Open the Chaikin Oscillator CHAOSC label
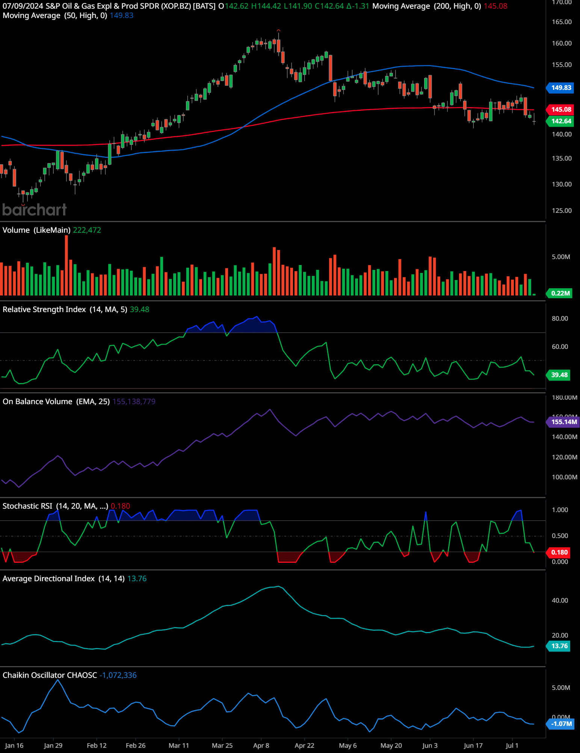The image size is (580, 753). click(x=50, y=675)
